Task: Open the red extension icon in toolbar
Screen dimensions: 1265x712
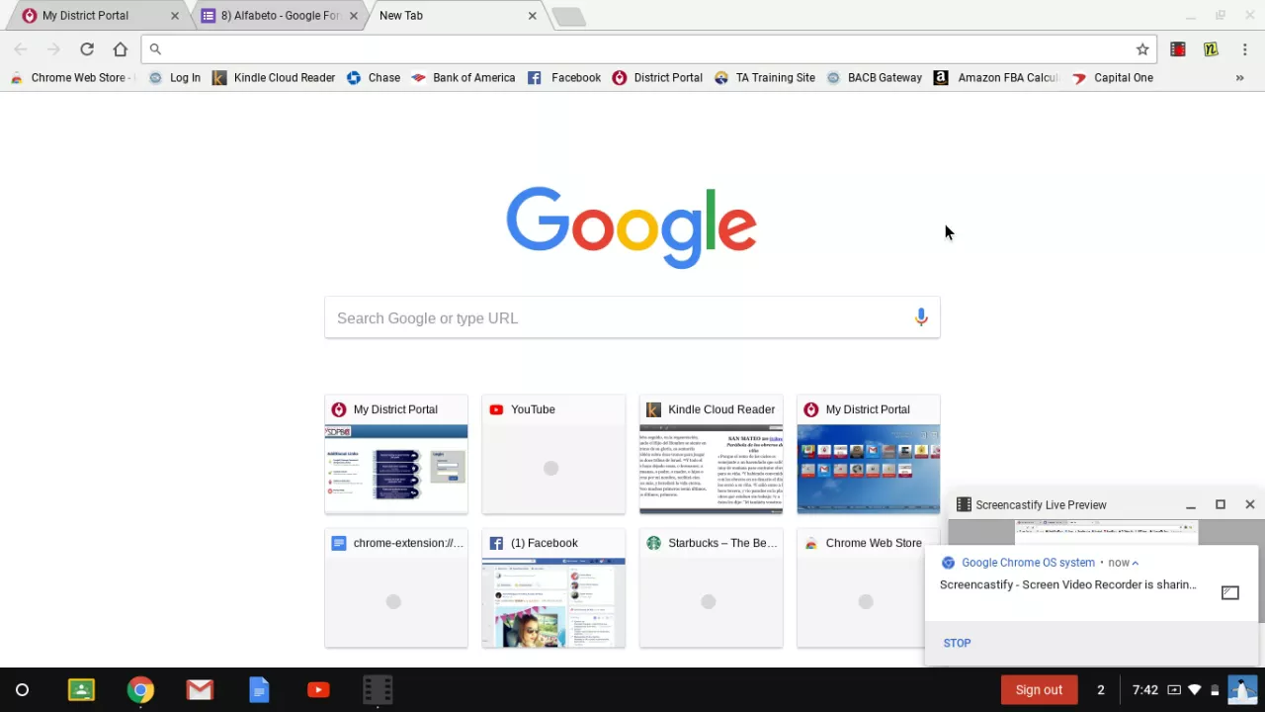Action: pyautogui.click(x=1178, y=48)
